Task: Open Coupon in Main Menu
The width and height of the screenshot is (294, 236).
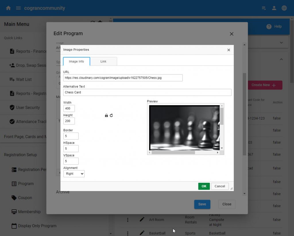Action: click(25, 198)
